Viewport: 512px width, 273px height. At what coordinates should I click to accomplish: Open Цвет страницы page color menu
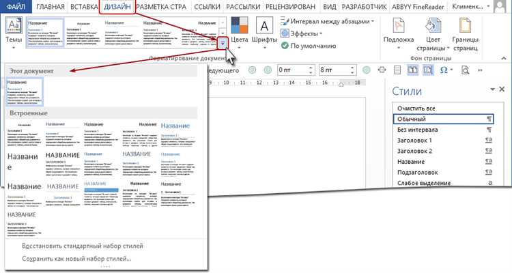pyautogui.click(x=433, y=34)
